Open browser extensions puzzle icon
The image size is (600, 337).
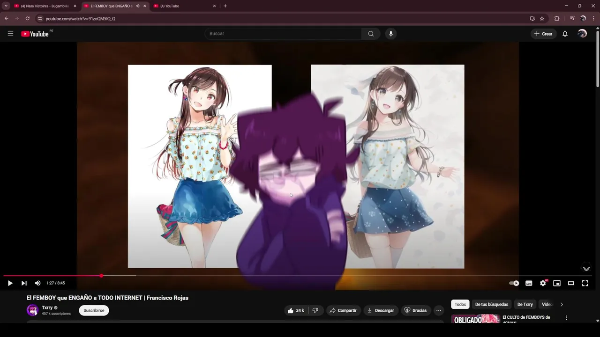557,19
